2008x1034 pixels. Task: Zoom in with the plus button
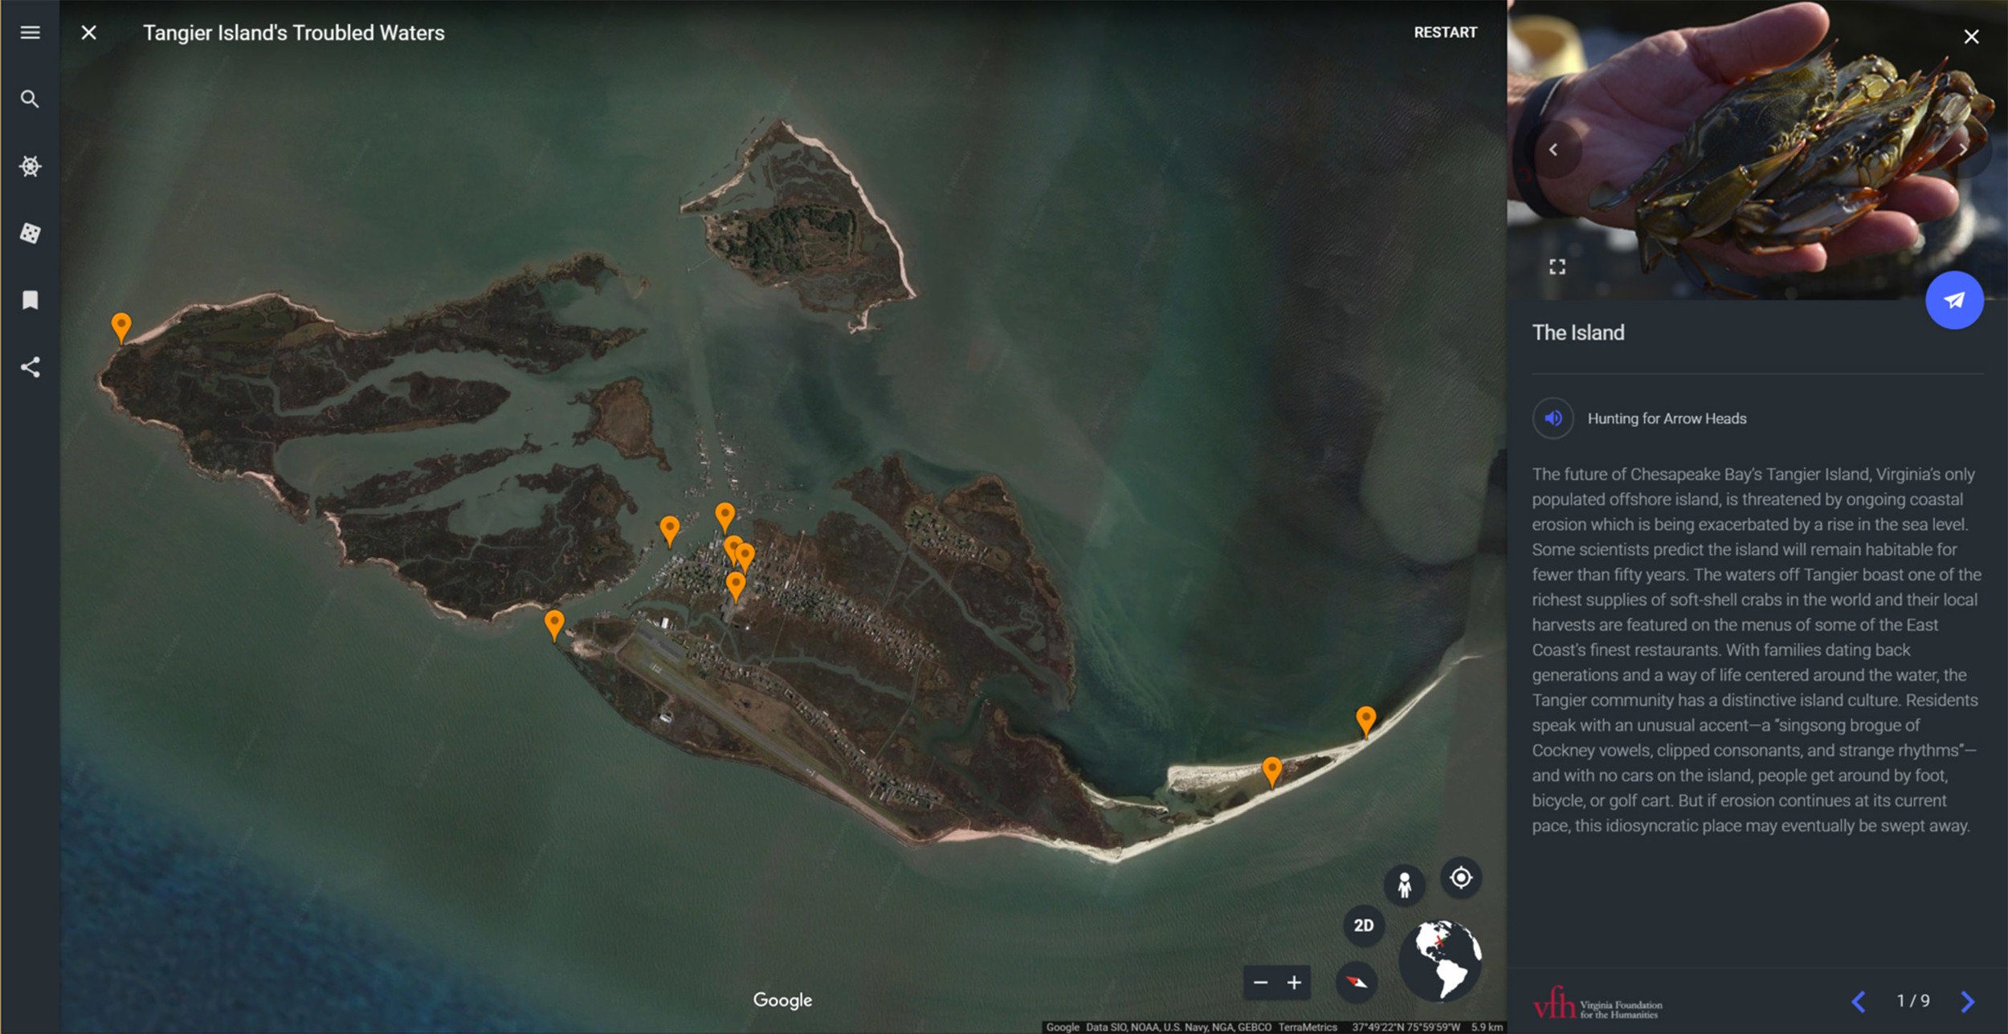[x=1294, y=983]
